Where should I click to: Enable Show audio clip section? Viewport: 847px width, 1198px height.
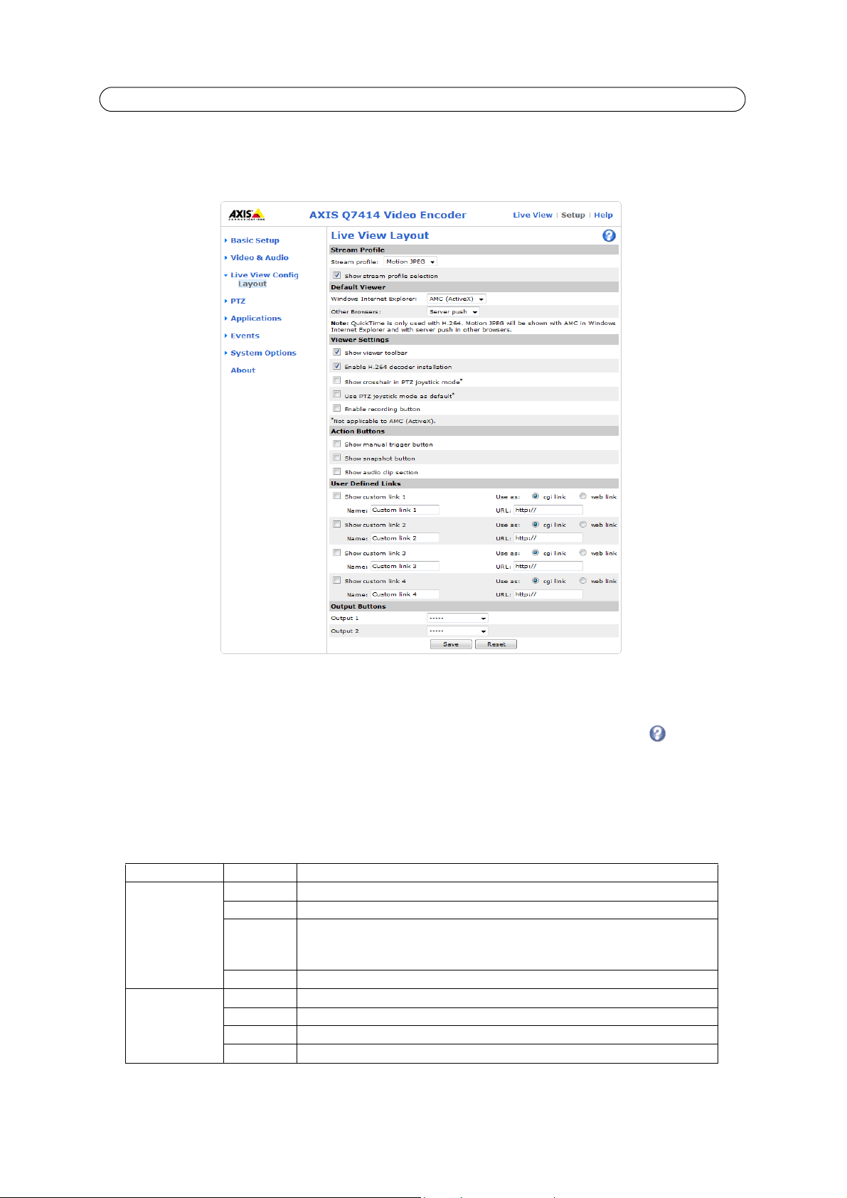(x=337, y=471)
